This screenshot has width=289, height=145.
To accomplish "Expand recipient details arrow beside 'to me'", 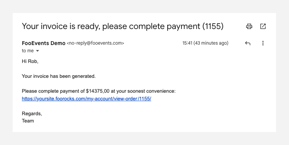I will pyautogui.click(x=38, y=51).
